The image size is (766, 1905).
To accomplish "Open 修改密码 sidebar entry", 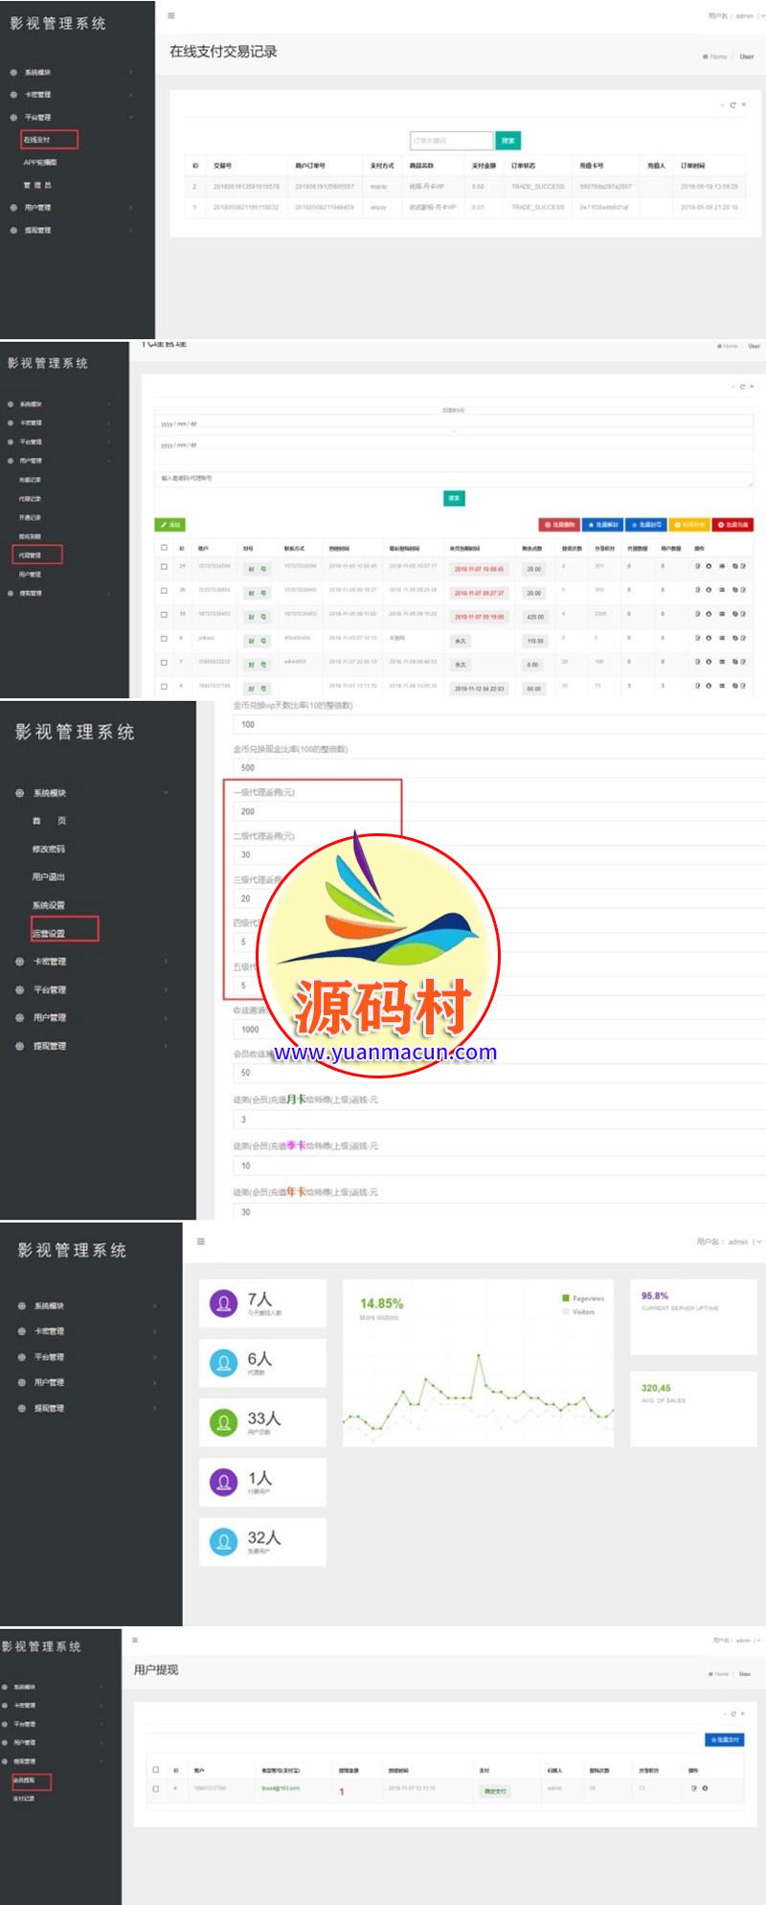I will (x=49, y=850).
